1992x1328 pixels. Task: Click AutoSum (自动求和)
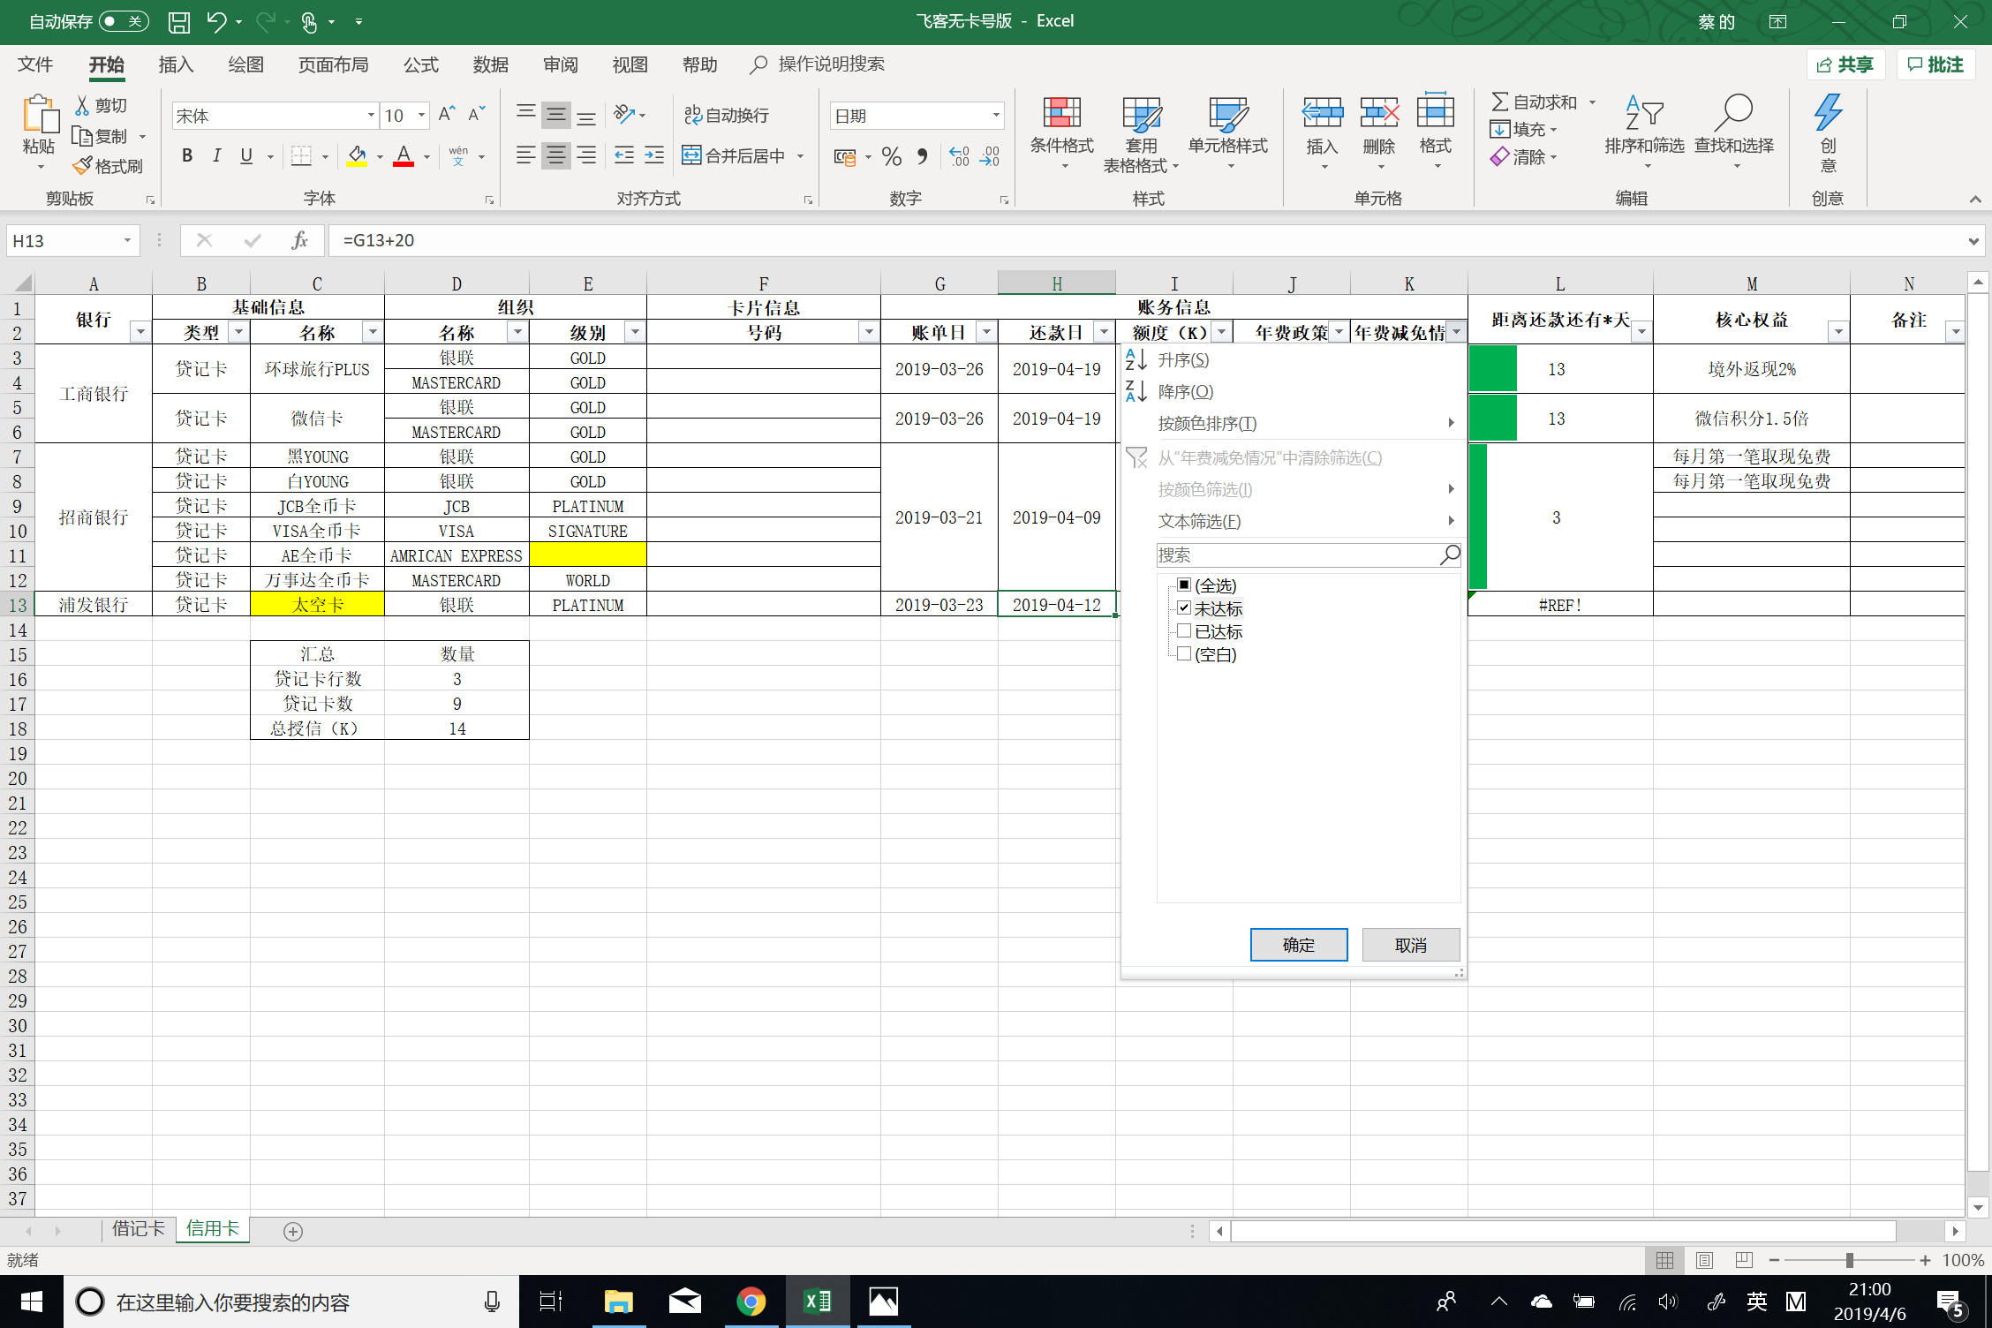coord(1534,102)
